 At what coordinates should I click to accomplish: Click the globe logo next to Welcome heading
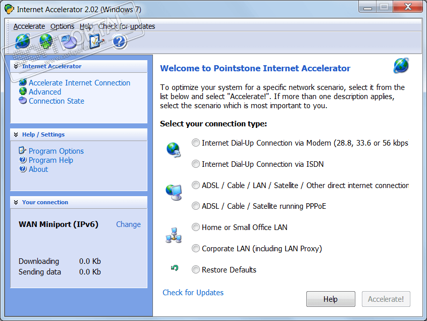401,65
